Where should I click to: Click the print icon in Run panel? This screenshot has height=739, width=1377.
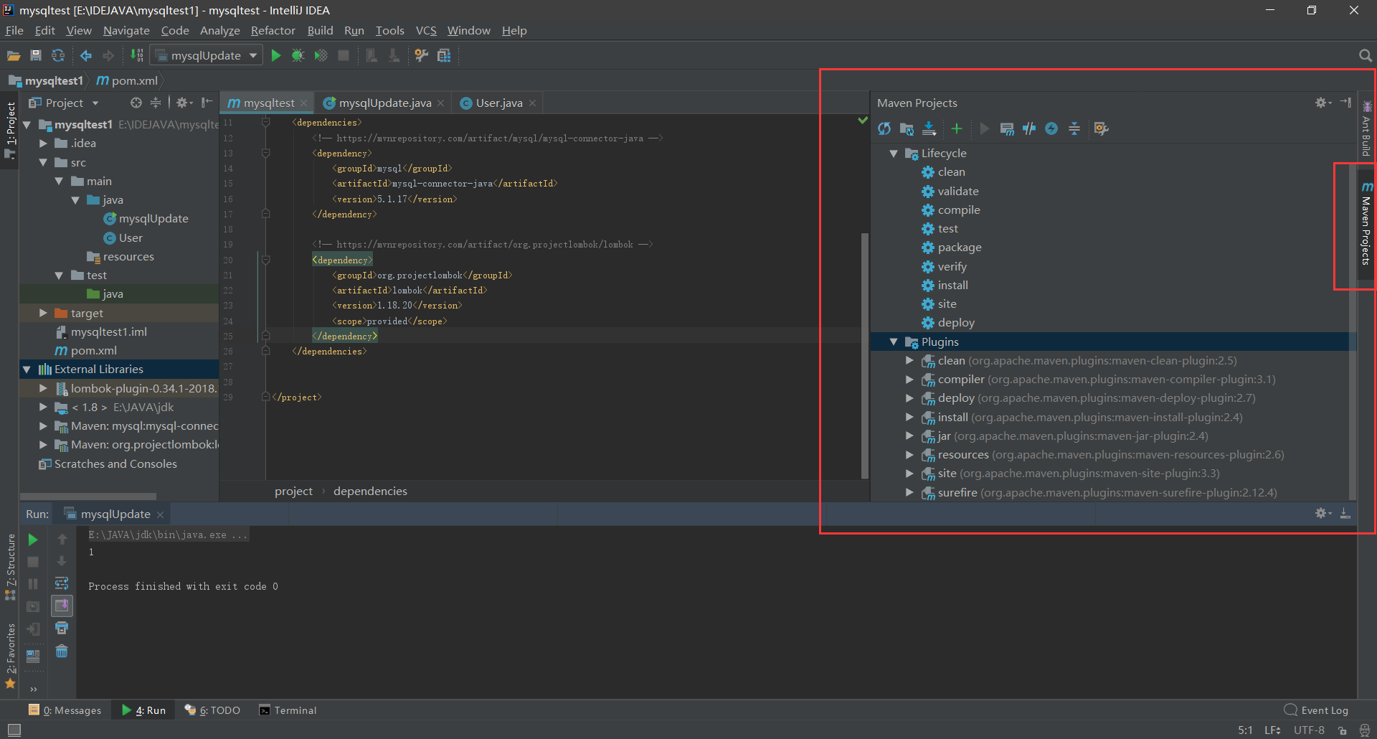point(62,629)
